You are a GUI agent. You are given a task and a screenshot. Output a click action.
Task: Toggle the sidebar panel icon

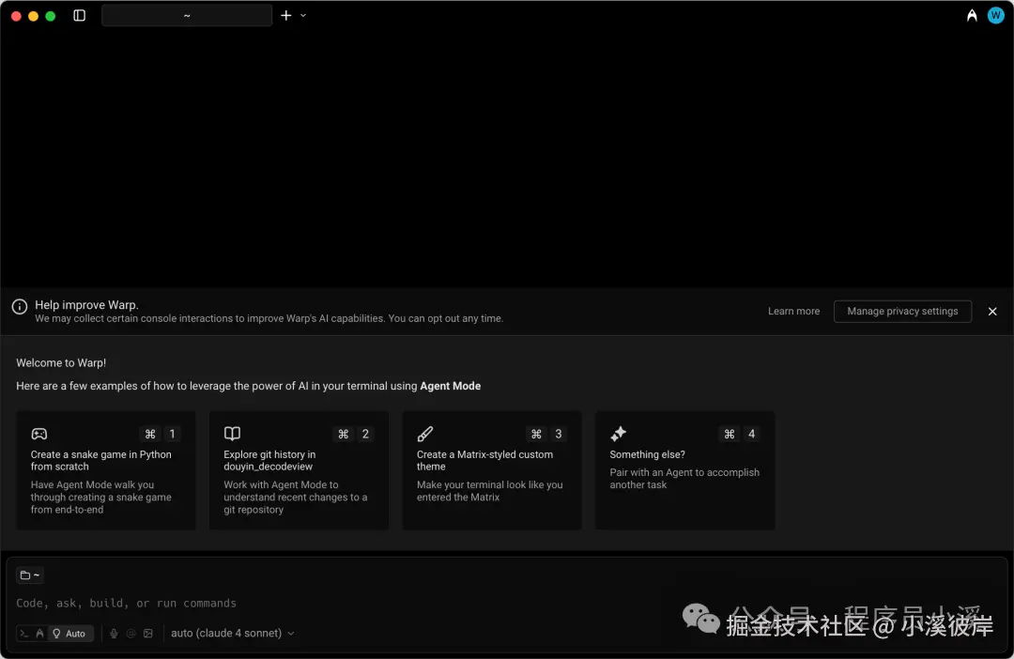(x=79, y=16)
